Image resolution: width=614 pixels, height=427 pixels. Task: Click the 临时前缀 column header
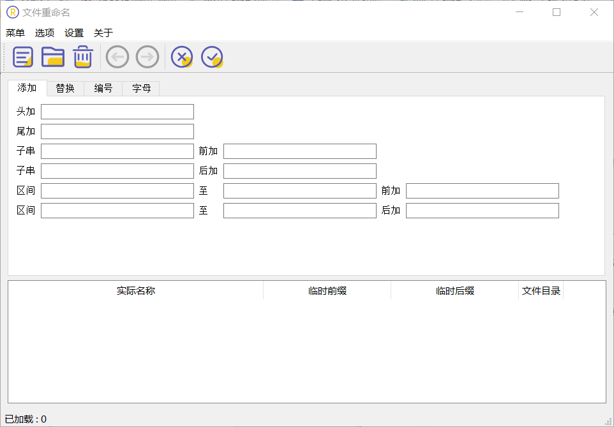point(327,291)
